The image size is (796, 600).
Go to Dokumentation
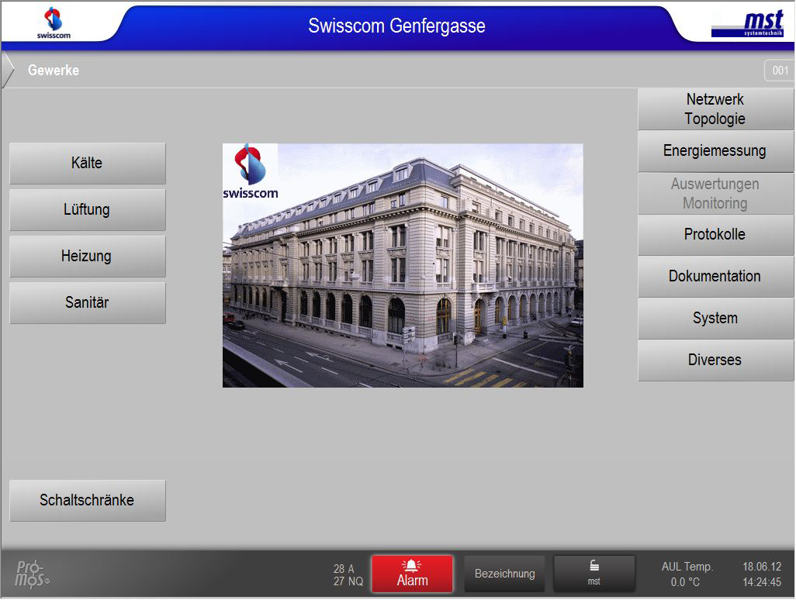click(x=715, y=277)
